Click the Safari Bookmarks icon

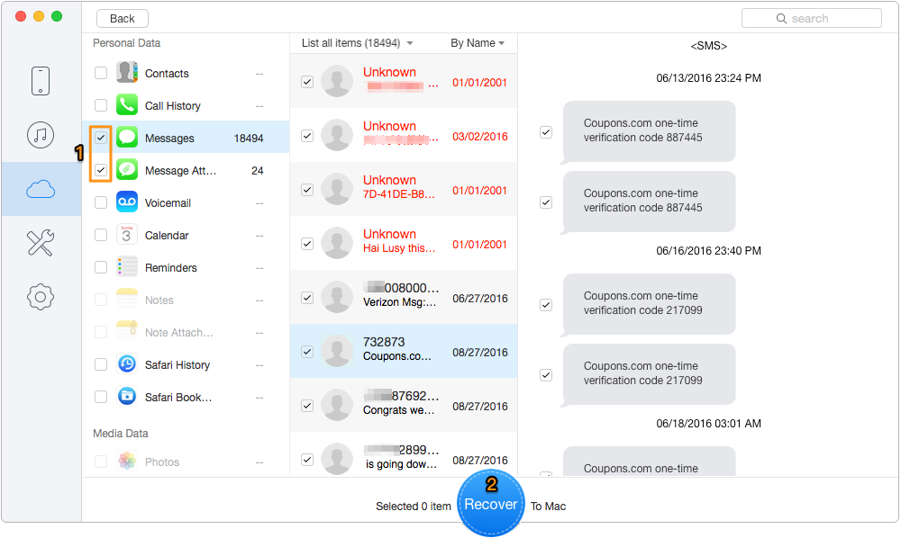(x=127, y=397)
